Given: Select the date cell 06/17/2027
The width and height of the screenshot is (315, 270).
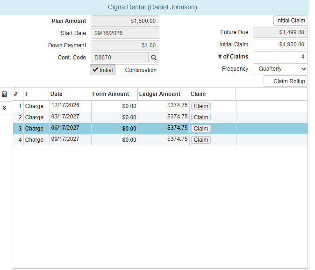Looking at the screenshot, I should pos(70,129).
